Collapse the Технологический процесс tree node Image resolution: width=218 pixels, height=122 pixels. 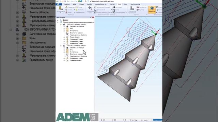point(58,22)
